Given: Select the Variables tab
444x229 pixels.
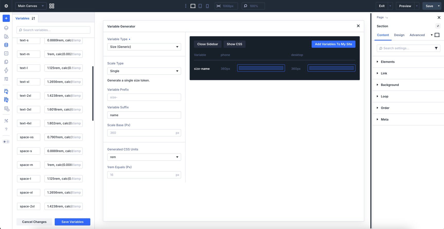Looking at the screenshot, I should pyautogui.click(x=25, y=18).
